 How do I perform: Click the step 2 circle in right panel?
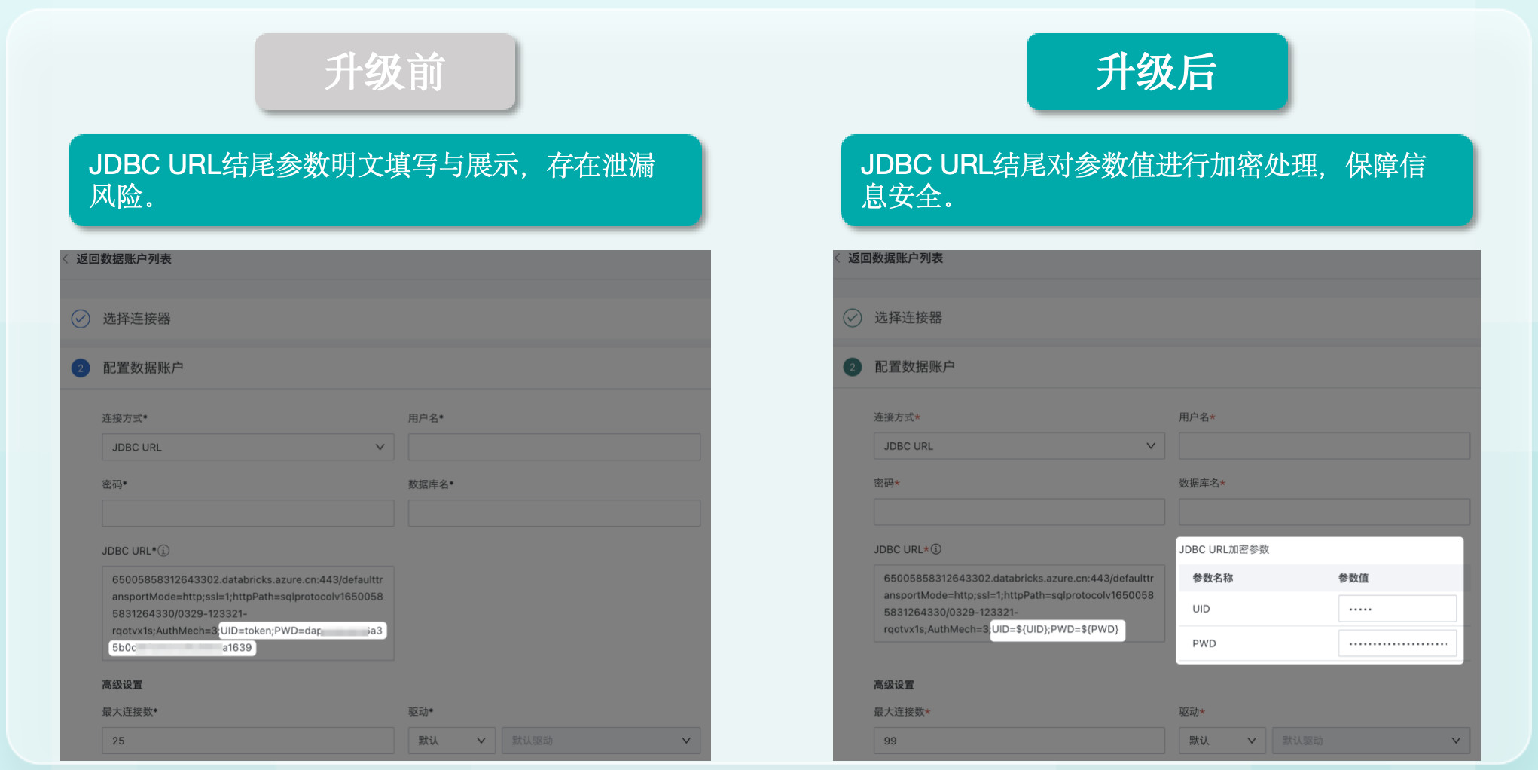pyautogui.click(x=853, y=367)
